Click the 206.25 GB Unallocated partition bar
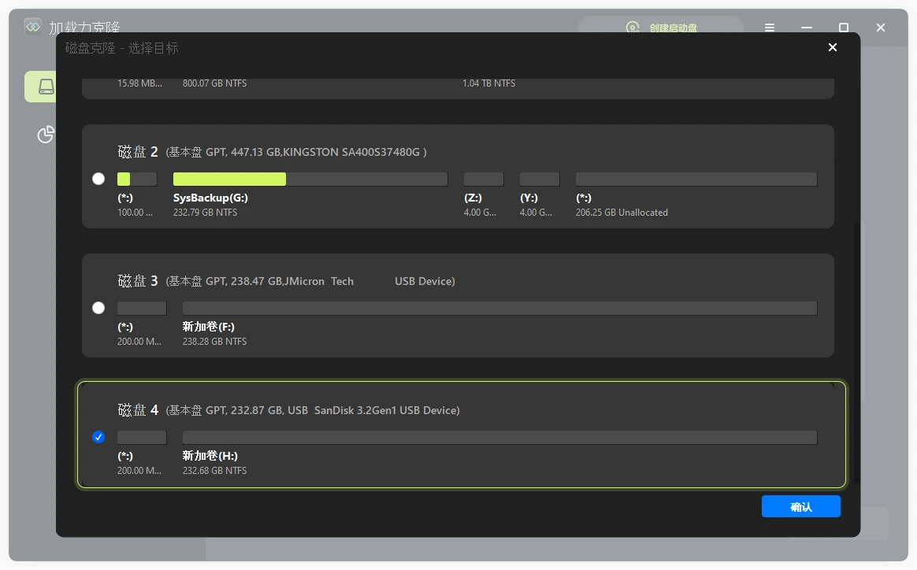The height and width of the screenshot is (570, 917). click(x=696, y=180)
